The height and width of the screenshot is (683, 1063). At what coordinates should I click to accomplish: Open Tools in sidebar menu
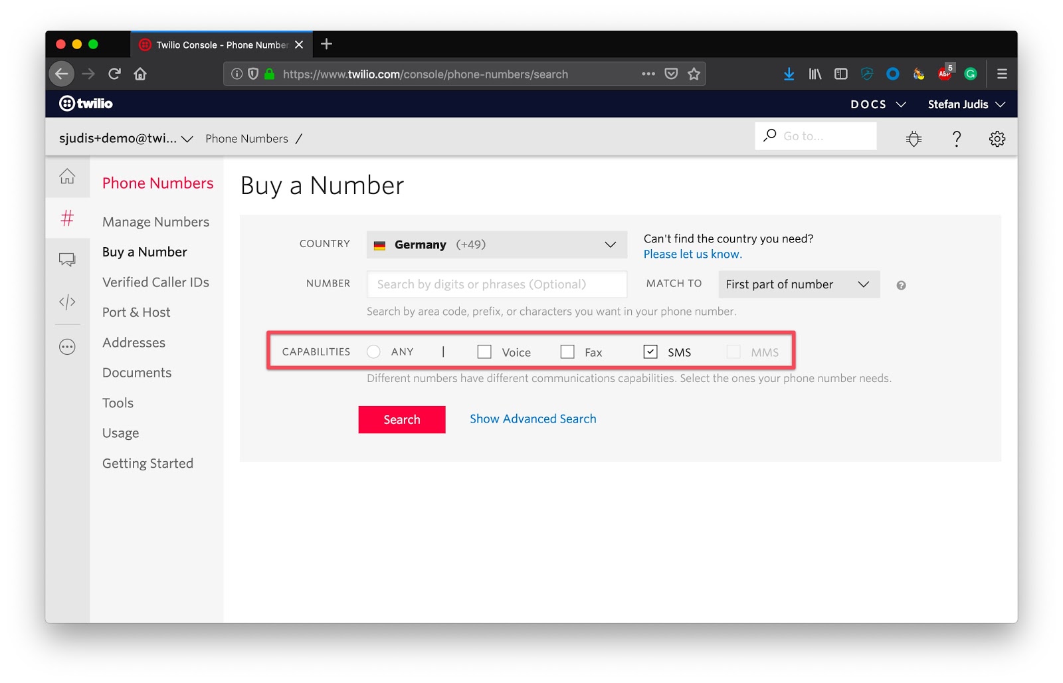point(118,403)
